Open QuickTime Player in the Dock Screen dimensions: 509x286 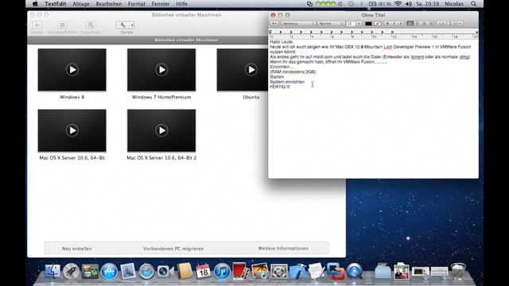[x=354, y=272]
